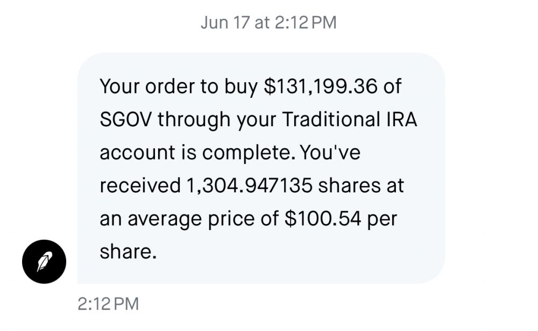The height and width of the screenshot is (331, 538).
Task: Select the order confirmation message bubble
Action: click(261, 168)
